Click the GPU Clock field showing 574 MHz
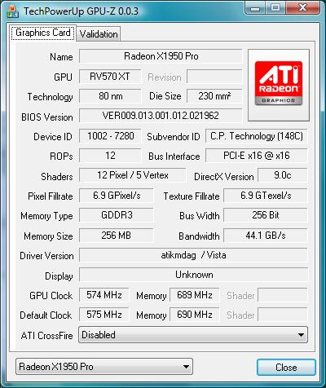 [104, 295]
